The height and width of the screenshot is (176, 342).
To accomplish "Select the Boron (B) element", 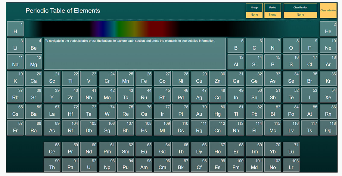I will click(236, 45).
